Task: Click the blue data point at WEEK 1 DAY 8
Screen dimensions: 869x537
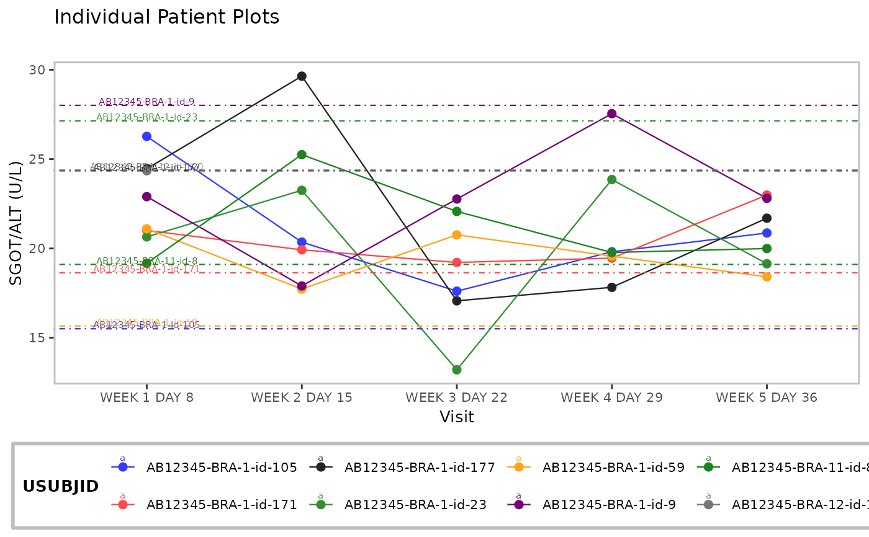Action: point(146,136)
